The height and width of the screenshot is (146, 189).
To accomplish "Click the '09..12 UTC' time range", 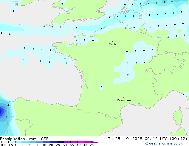I will click(156, 139).
